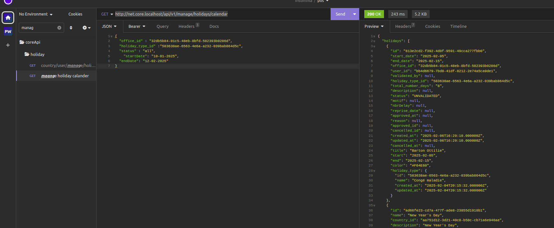Open the sort order arrows icon
The width and height of the screenshot is (554, 228).
click(71, 28)
